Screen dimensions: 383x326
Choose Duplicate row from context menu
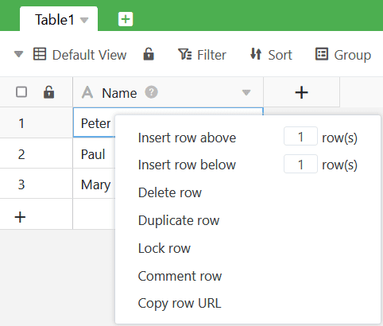pyautogui.click(x=179, y=220)
